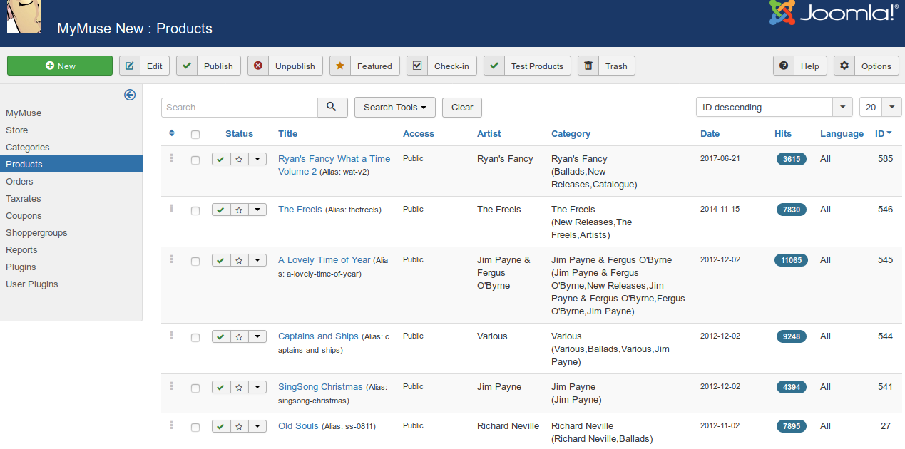The width and height of the screenshot is (905, 449).
Task: Collapse the sidebar using the arrow icon
Action: click(x=130, y=95)
